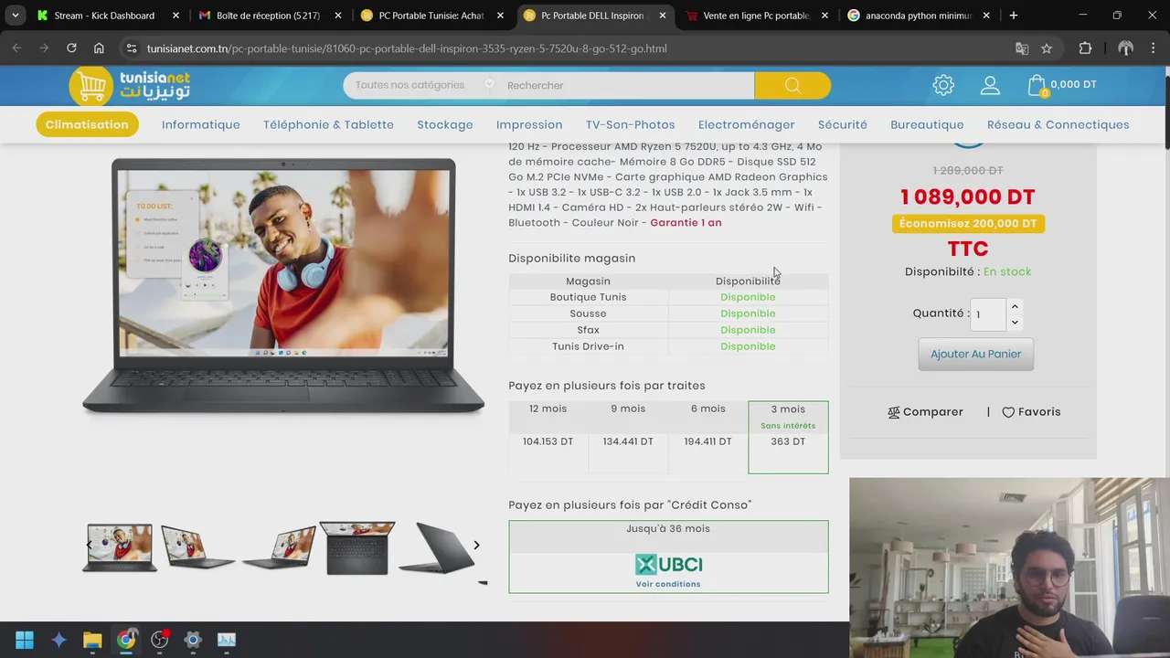Open the settings gear icon in site header
Screen dimensions: 1170x658
click(x=943, y=85)
